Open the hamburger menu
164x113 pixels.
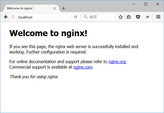(x=158, y=17)
